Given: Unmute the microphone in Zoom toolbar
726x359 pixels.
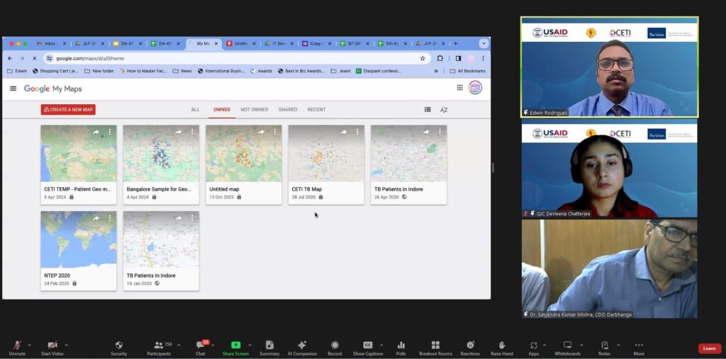Looking at the screenshot, I should coord(17,345).
